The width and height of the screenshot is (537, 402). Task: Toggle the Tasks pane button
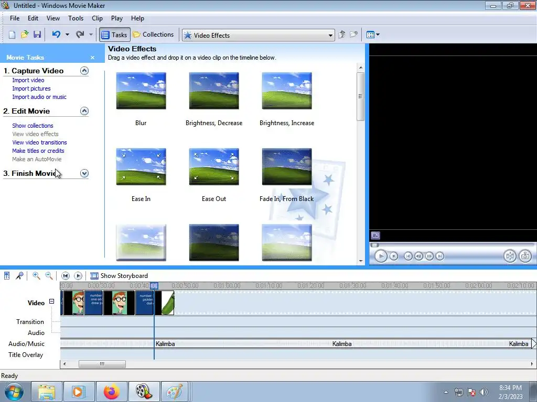pyautogui.click(x=115, y=35)
